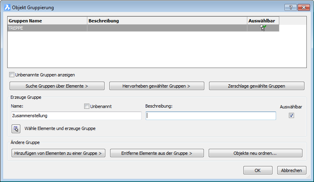
Task: Click the BricsCAD logo in title bar
Action: (x=7, y=8)
